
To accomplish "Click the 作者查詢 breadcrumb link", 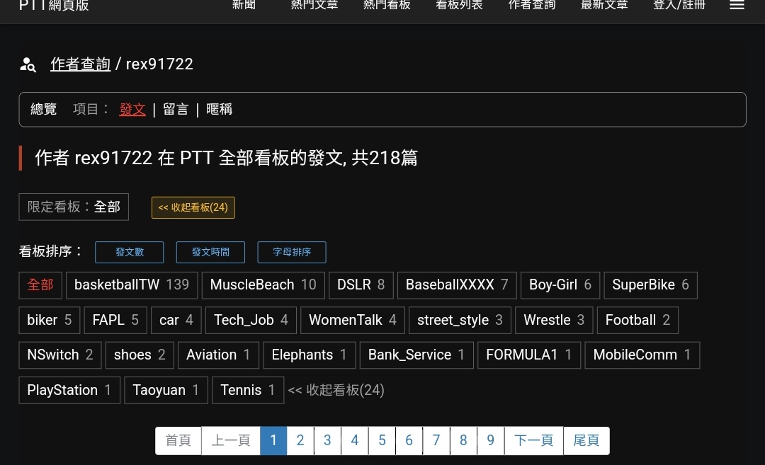I will [80, 64].
